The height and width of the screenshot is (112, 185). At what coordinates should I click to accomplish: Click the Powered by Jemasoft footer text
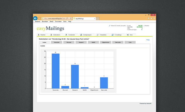[x=145, y=104]
